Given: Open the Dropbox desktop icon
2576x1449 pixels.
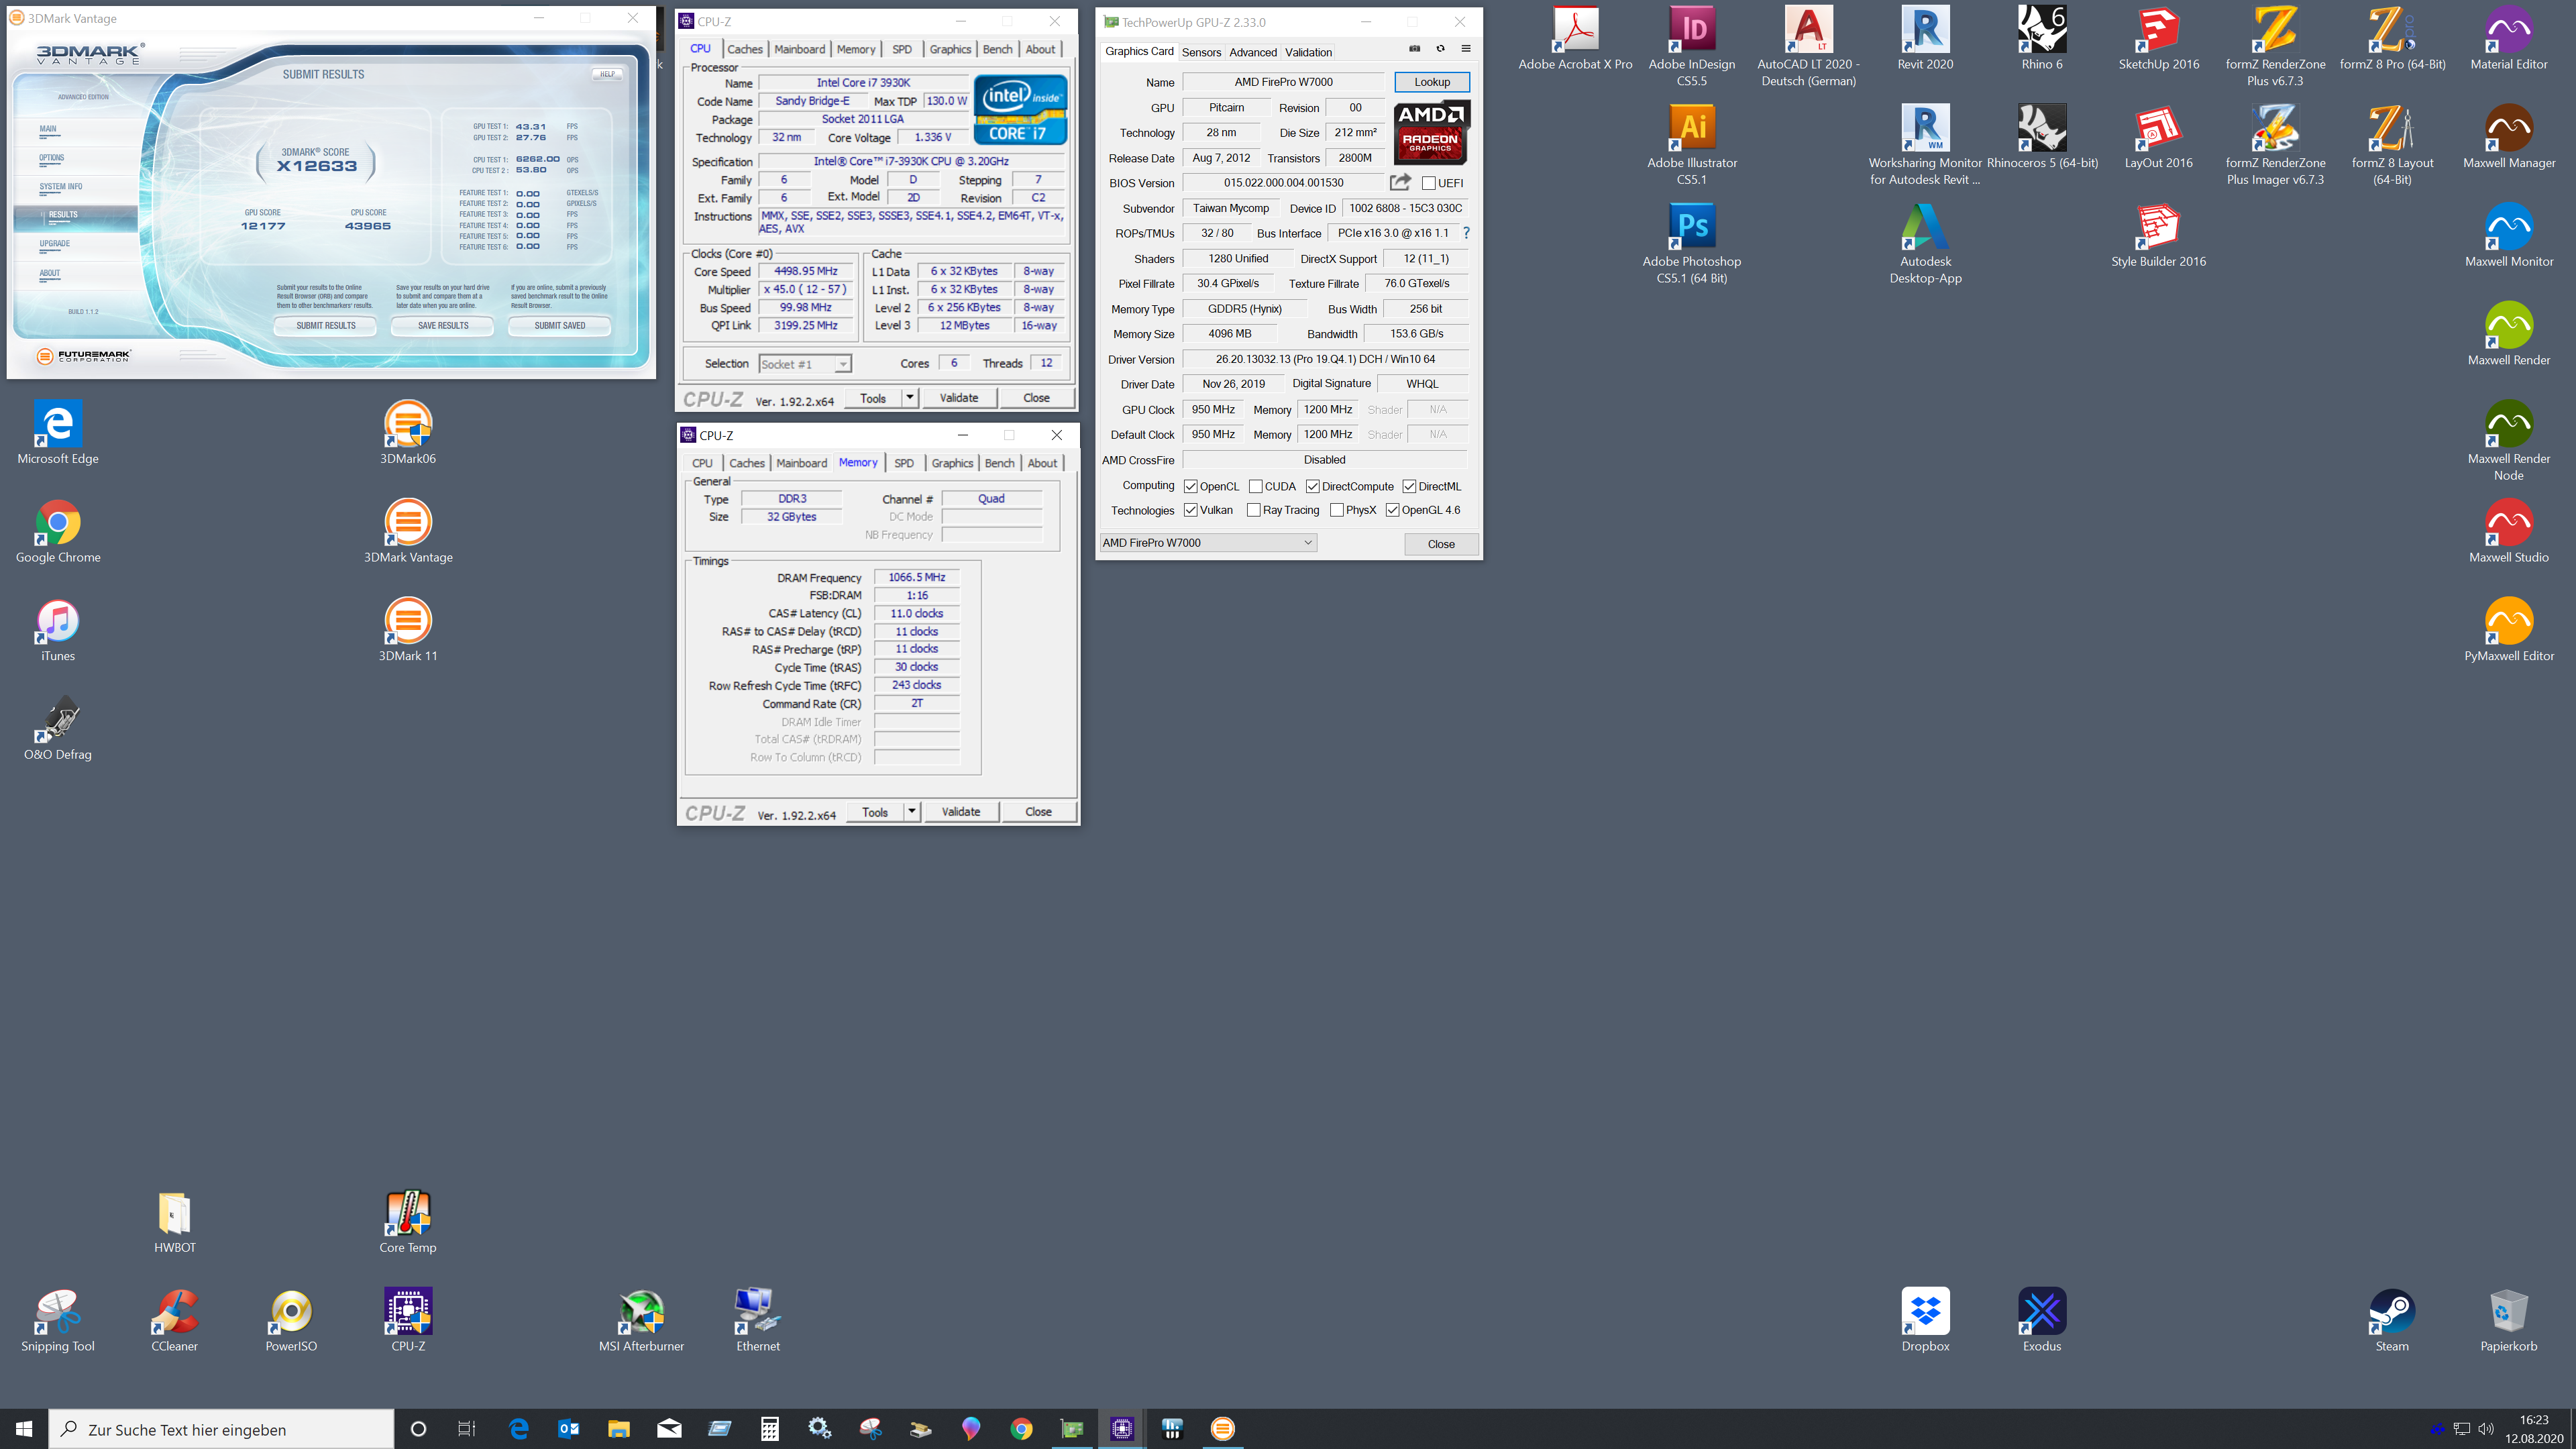Looking at the screenshot, I should (1925, 1320).
